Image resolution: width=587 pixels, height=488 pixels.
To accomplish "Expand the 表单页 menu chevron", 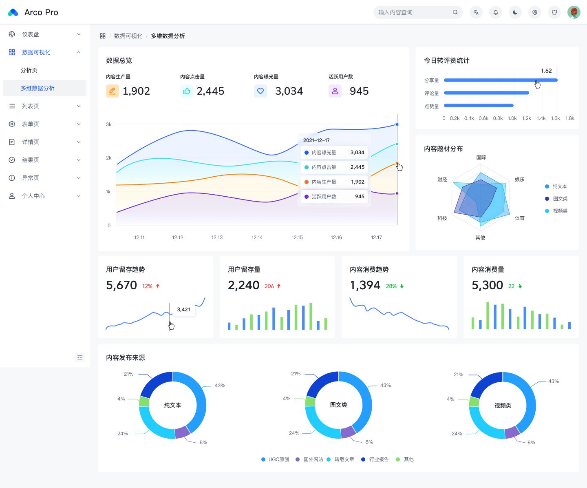I will click(79, 124).
